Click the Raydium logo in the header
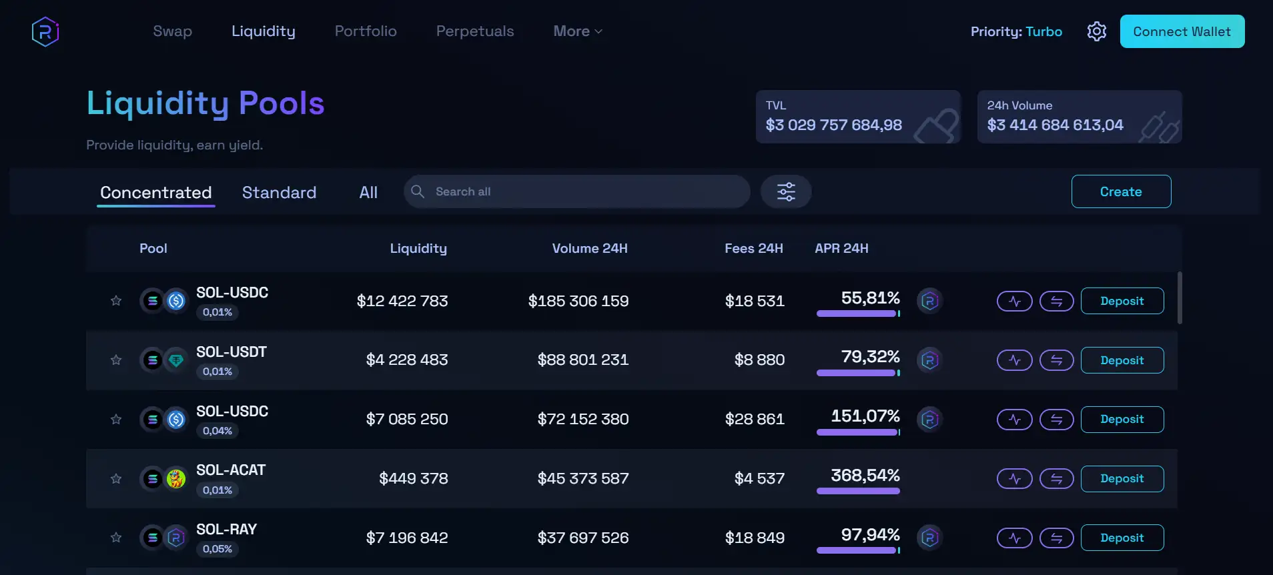 click(x=45, y=31)
